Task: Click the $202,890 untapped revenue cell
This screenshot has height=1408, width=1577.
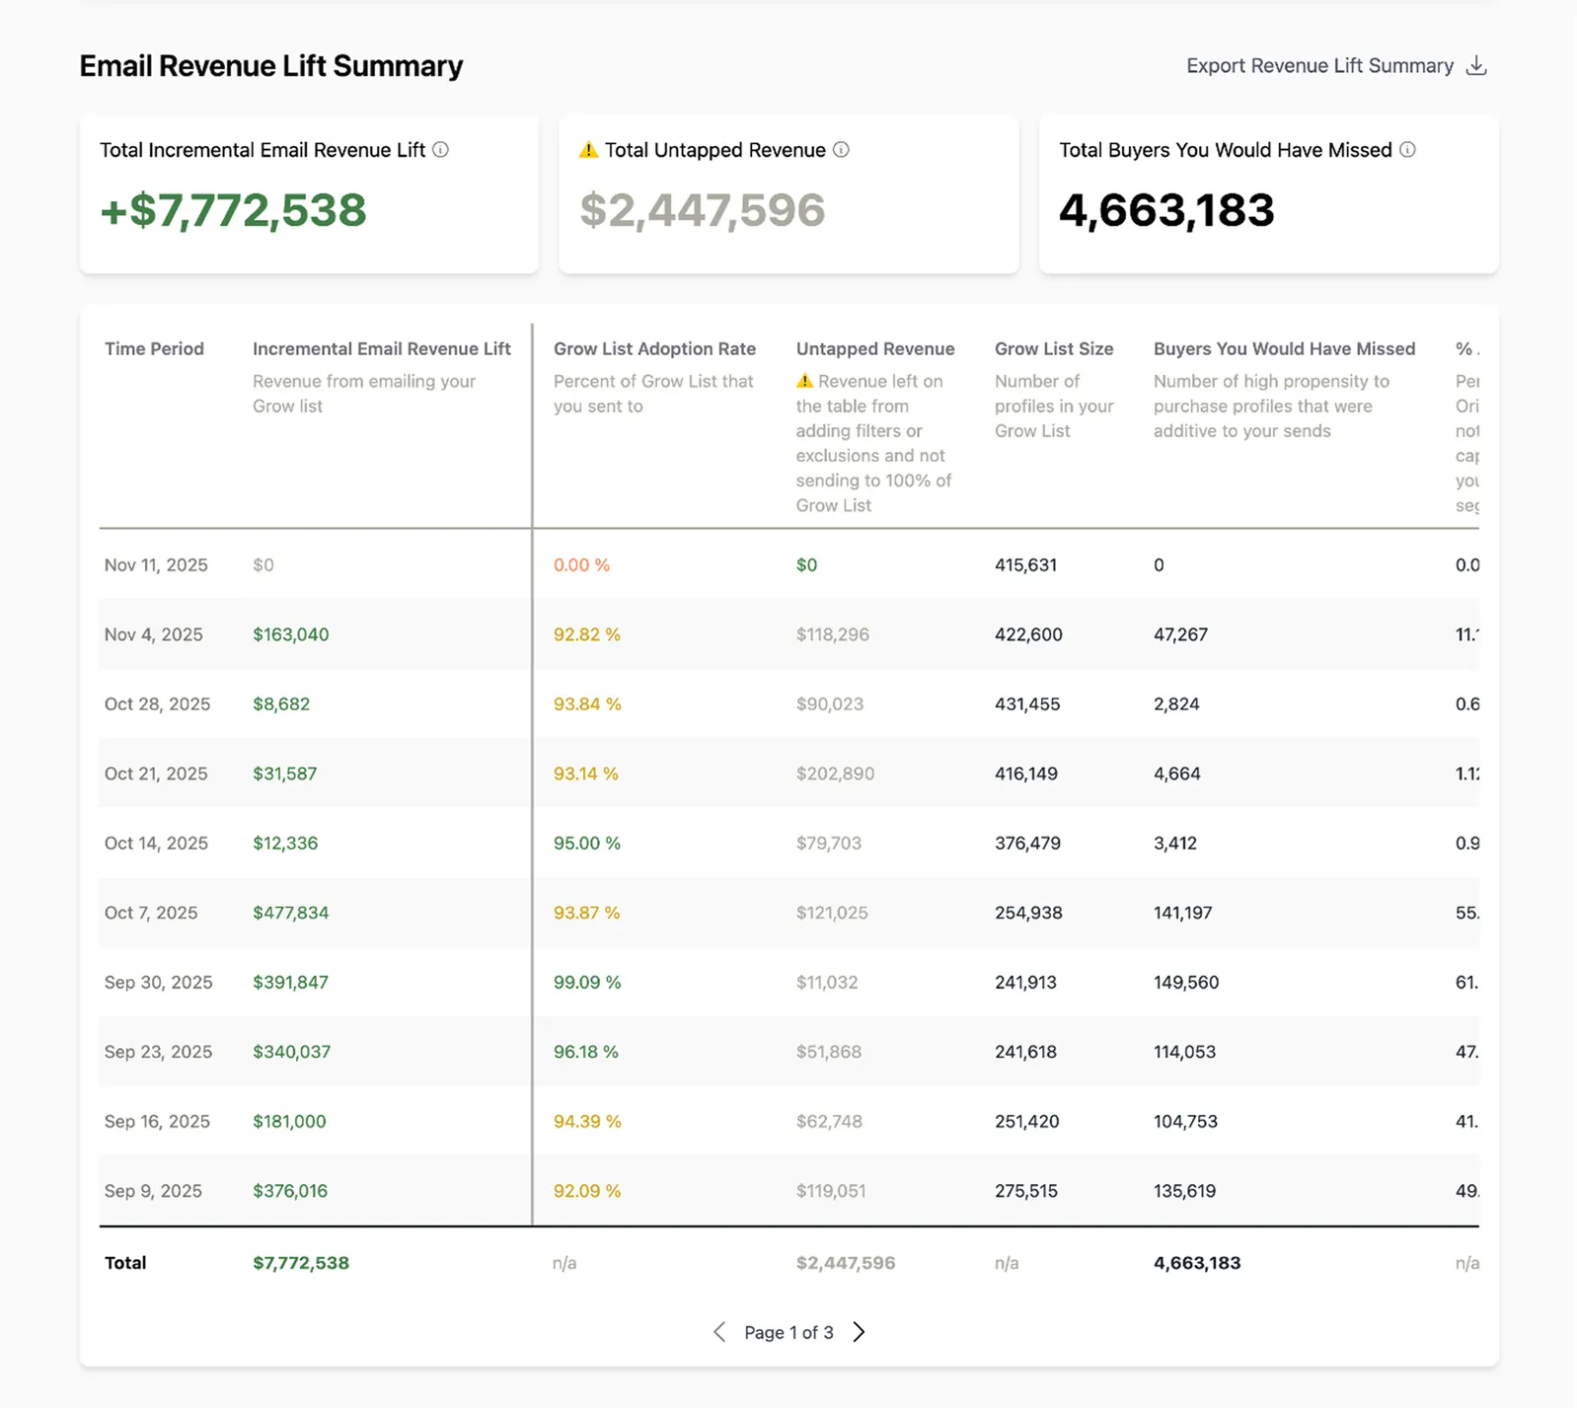Action: tap(835, 774)
